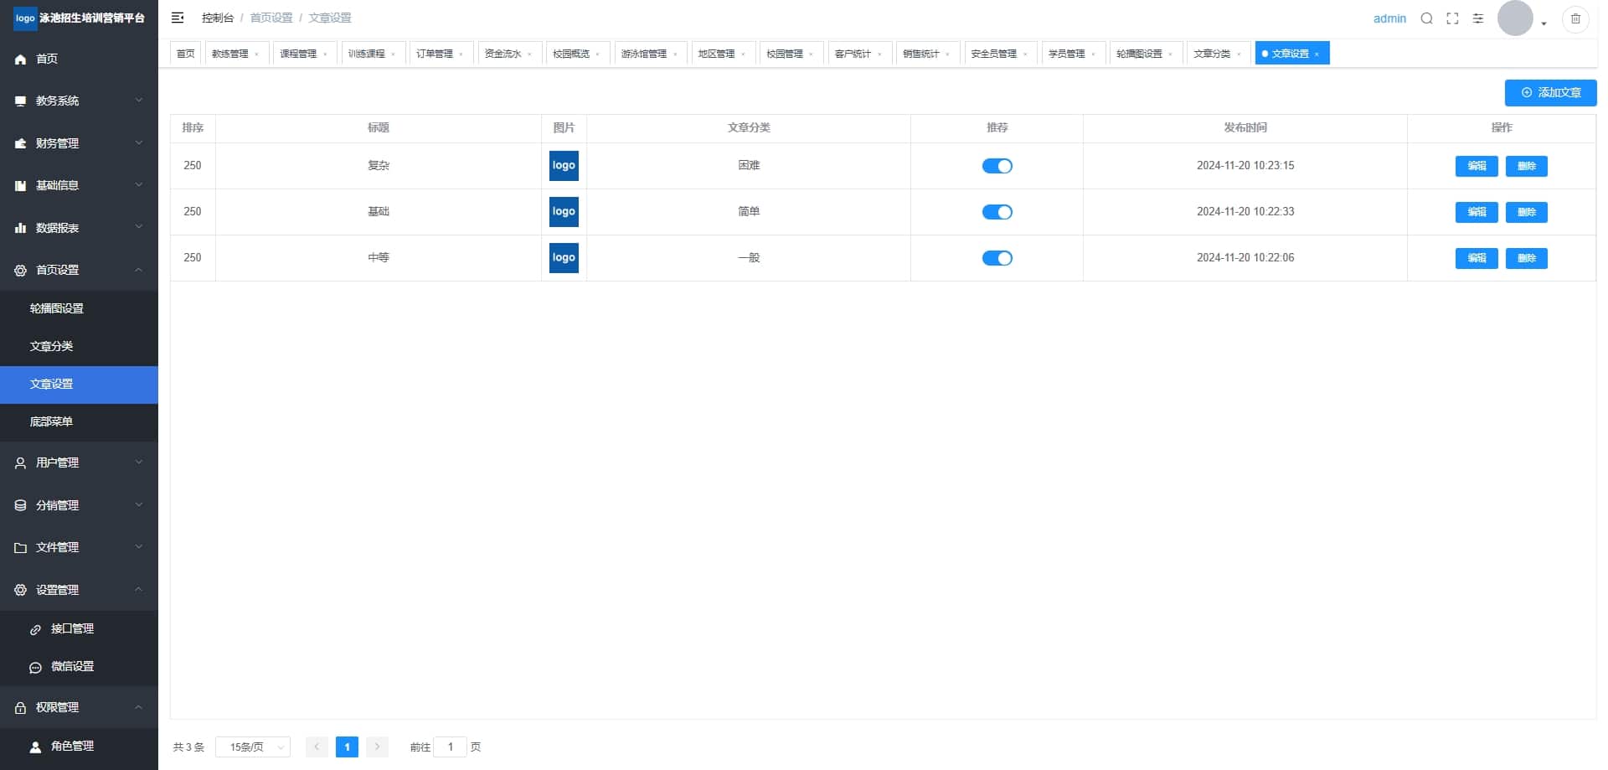Expand the 数据报表 sidebar menu
1608x770 pixels.
79,228
